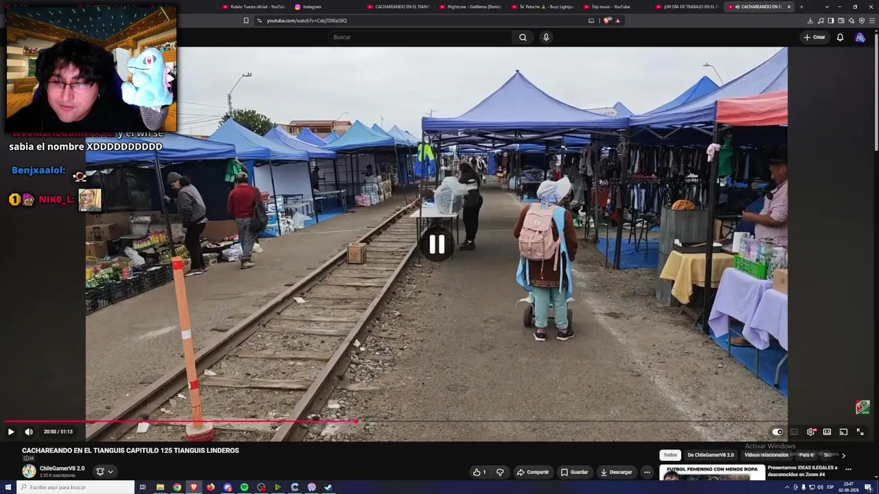This screenshot has width=879, height=494.
Task: Switch to theater mode view
Action: [827, 432]
